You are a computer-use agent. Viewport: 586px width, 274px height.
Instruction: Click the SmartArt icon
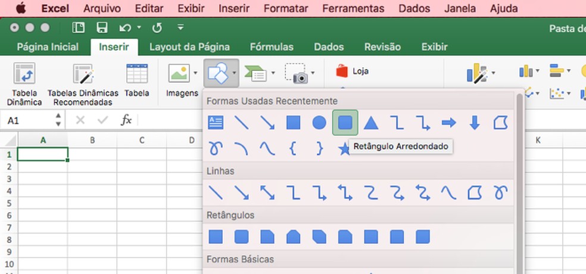click(x=255, y=73)
